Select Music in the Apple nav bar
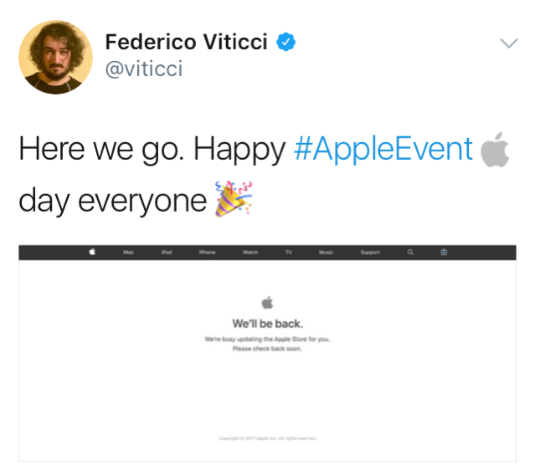The height and width of the screenshot is (470, 535). pos(326,253)
